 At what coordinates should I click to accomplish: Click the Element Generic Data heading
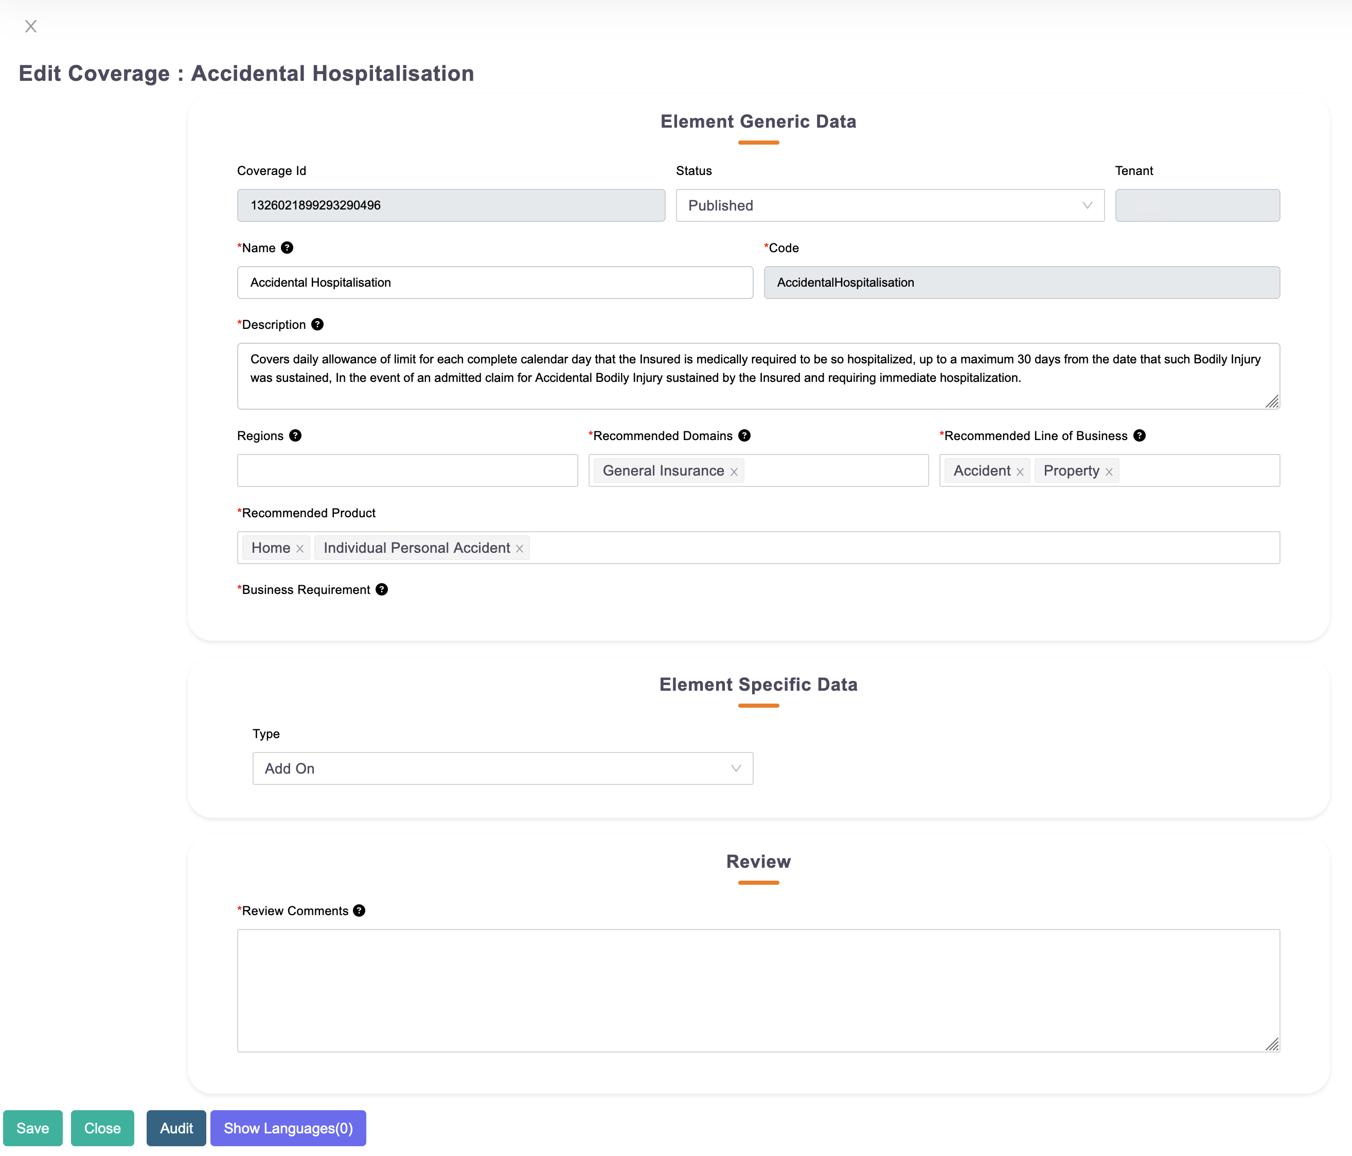(x=758, y=121)
